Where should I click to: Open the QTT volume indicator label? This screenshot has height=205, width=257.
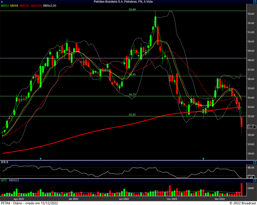point(4,181)
